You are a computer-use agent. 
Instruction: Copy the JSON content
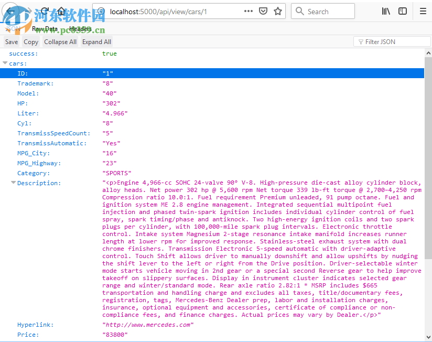click(30, 41)
